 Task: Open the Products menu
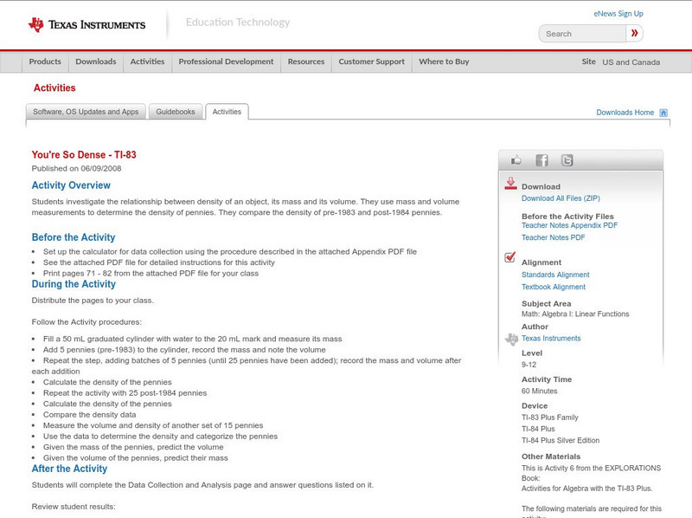click(x=45, y=62)
